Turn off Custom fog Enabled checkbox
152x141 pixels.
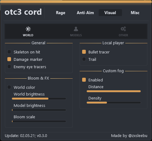click(x=84, y=80)
